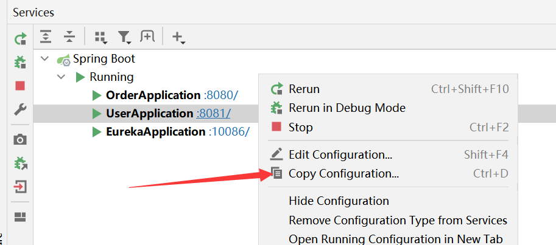Viewport: 556px width, 245px height.
Task: Open the Group By toolbar dropdown
Action: 101,37
